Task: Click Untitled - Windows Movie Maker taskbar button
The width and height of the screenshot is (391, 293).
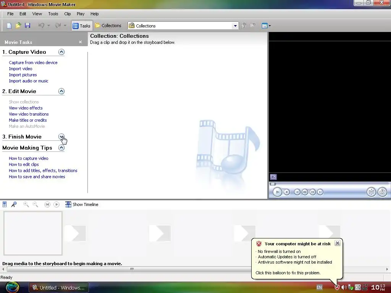Action: 59,288
